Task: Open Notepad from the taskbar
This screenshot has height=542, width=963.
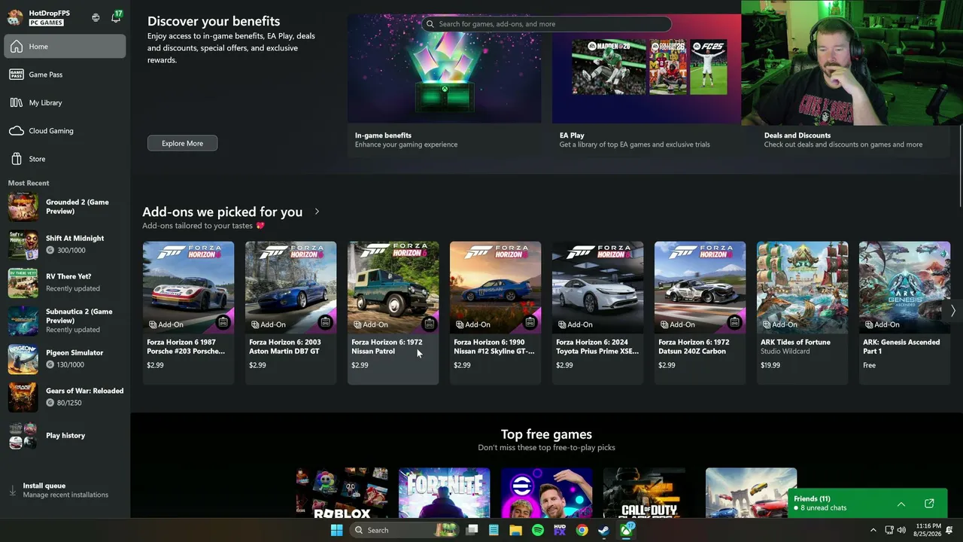Action: 494,530
